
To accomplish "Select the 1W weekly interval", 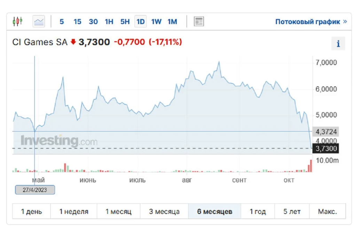I will click(156, 22).
